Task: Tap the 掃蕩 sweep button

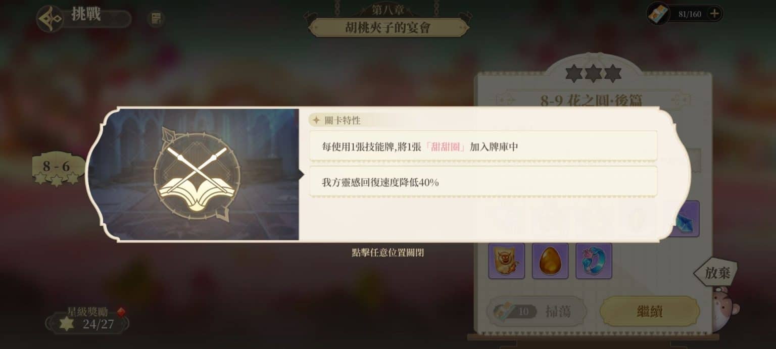Action: tap(536, 311)
